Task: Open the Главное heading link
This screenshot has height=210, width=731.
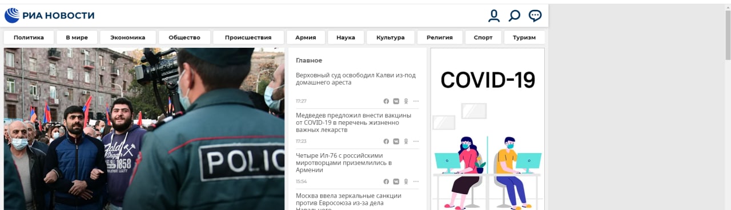Action: click(x=309, y=60)
